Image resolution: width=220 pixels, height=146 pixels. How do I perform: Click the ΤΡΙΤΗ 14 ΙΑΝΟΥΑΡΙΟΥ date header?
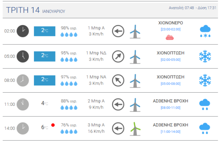pos(36,10)
